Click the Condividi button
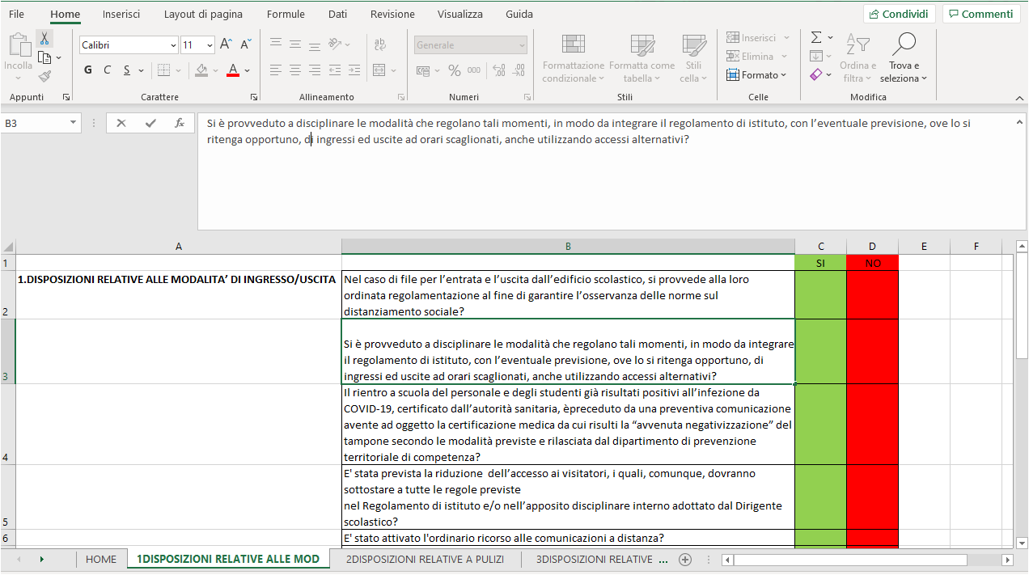This screenshot has height=575, width=1029. click(x=899, y=14)
